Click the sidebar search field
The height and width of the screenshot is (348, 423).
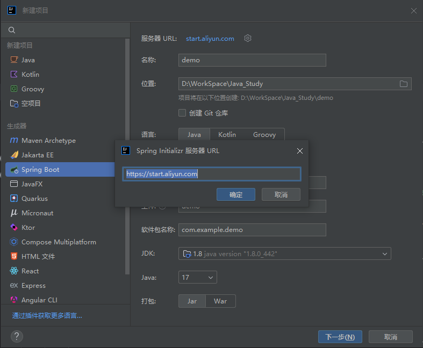pyautogui.click(x=65, y=30)
